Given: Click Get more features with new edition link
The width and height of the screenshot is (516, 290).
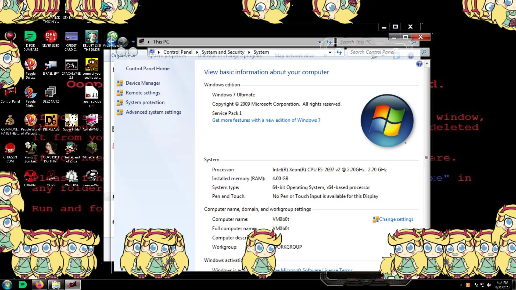Looking at the screenshot, I should 266,120.
